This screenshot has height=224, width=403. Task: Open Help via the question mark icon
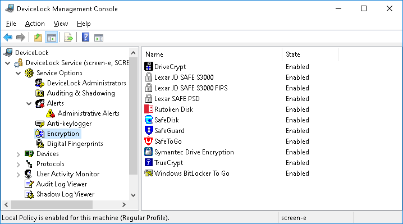pyautogui.click(x=85, y=38)
